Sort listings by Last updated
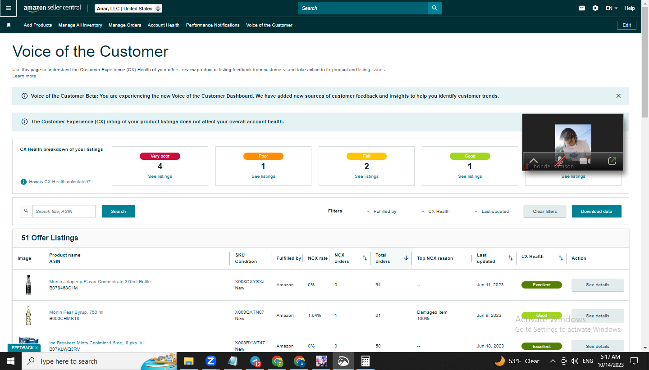Image resolution: width=649 pixels, height=370 pixels. 511,258
